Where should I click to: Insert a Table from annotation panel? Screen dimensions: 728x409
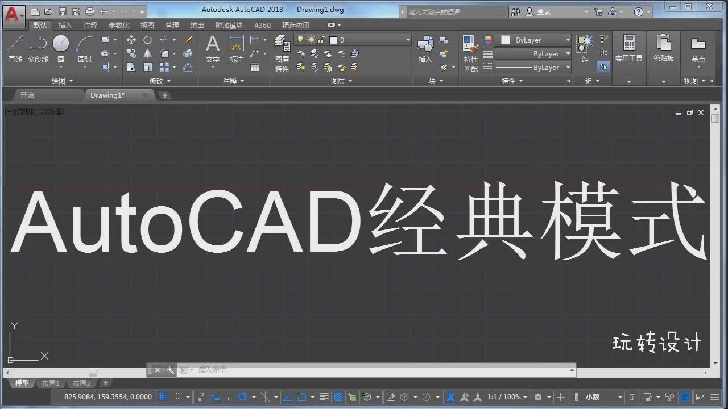pyautogui.click(x=255, y=67)
